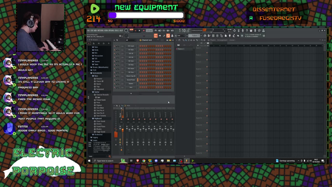The width and height of the screenshot is (332, 187).
Task: Open Chrome from the Windows taskbar
Action: pyautogui.click(x=144, y=161)
